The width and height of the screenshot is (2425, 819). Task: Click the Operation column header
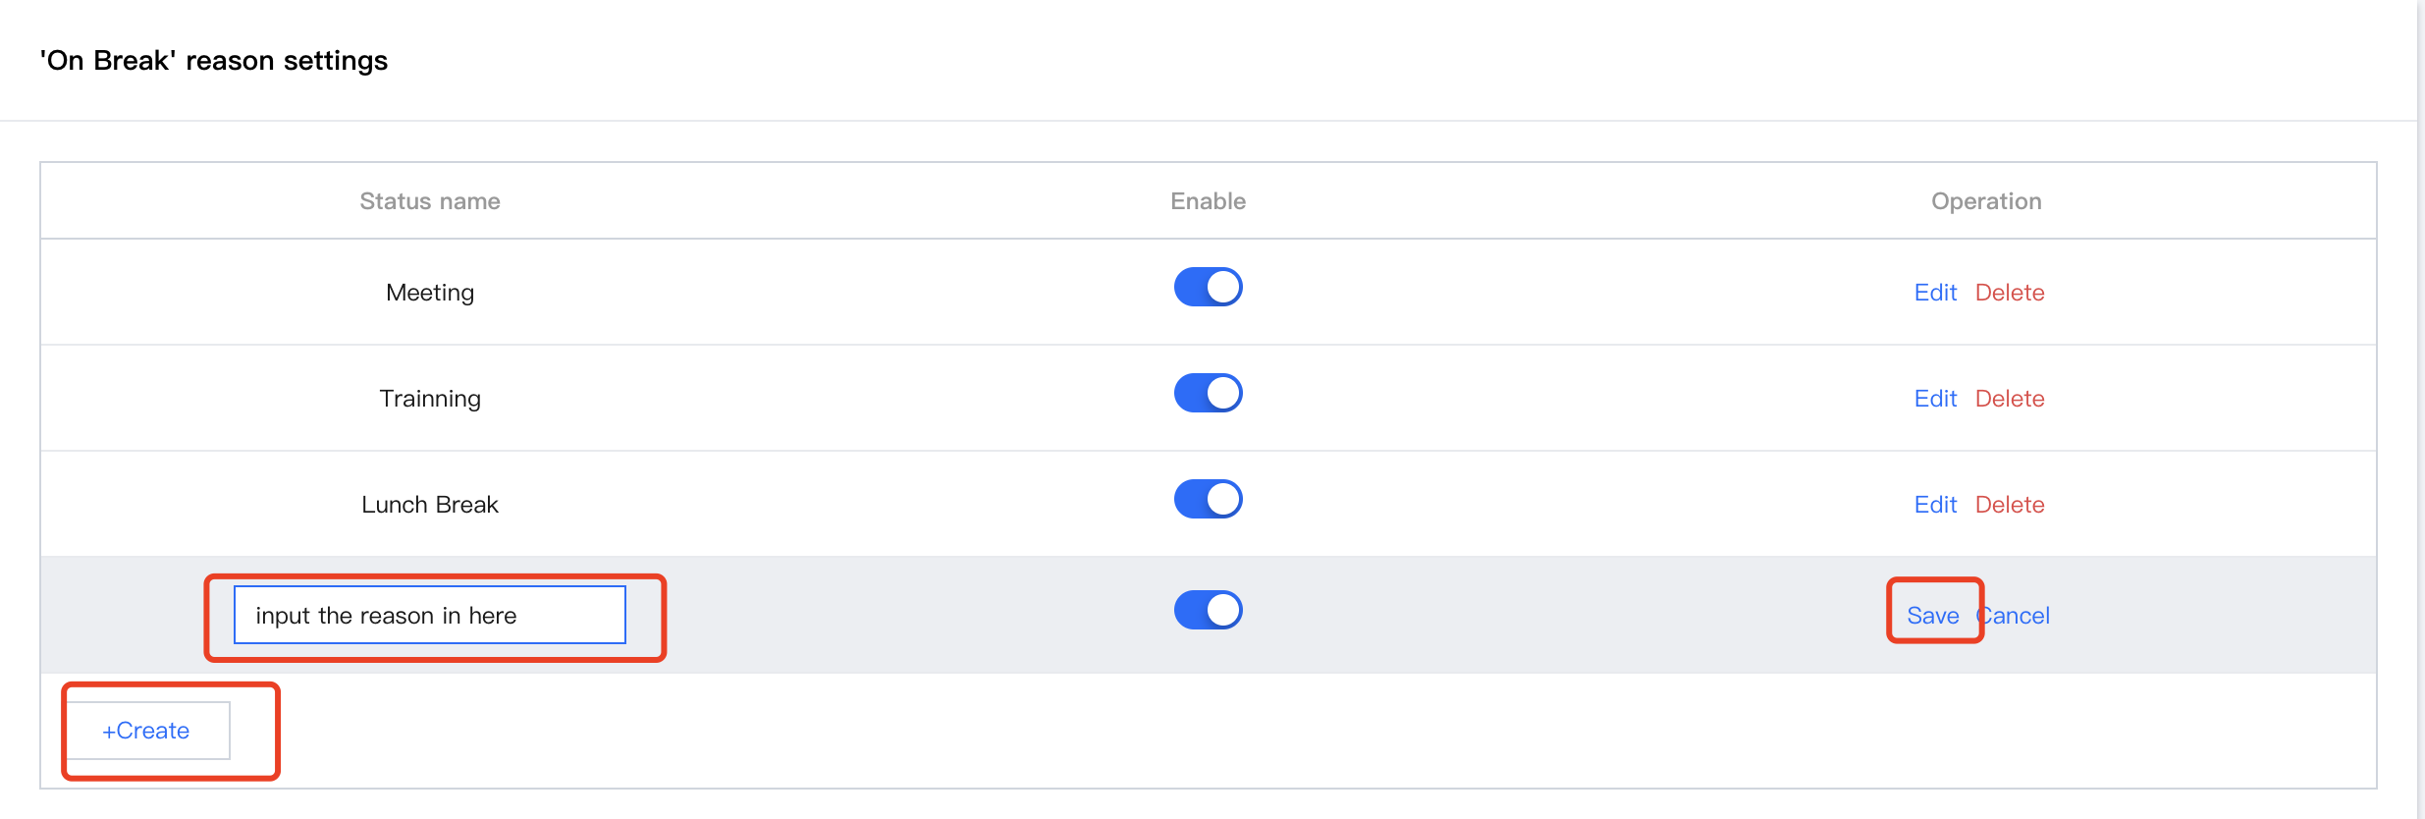tap(1985, 201)
